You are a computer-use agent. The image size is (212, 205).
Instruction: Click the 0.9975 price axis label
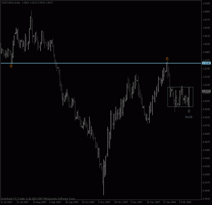[206, 101]
